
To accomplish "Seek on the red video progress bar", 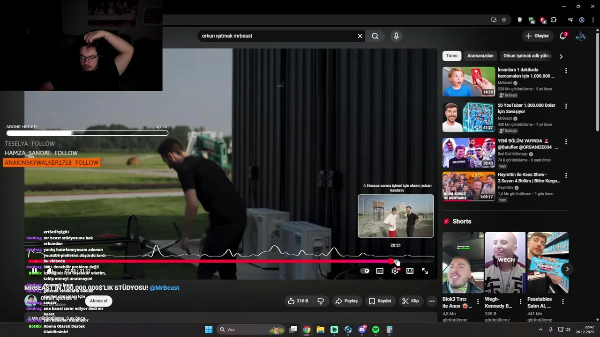I will pos(231,261).
